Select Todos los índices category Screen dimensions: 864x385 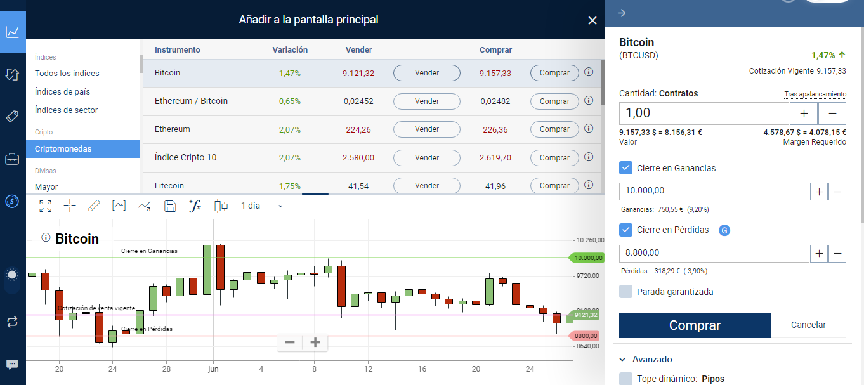[x=67, y=73]
